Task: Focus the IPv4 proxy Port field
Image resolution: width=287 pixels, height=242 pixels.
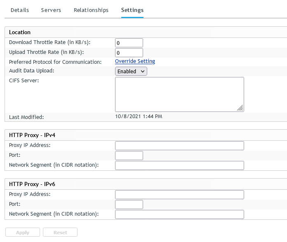Action: pyautogui.click(x=129, y=156)
